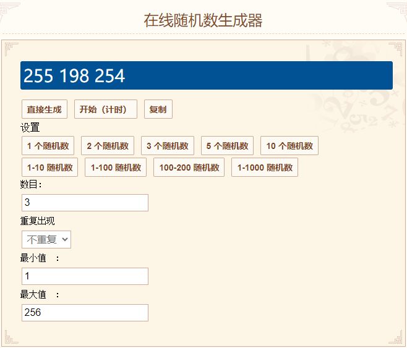Focus the 最小值 minimum input field
Image resolution: width=407 pixels, height=348 pixels.
pyautogui.click(x=85, y=276)
